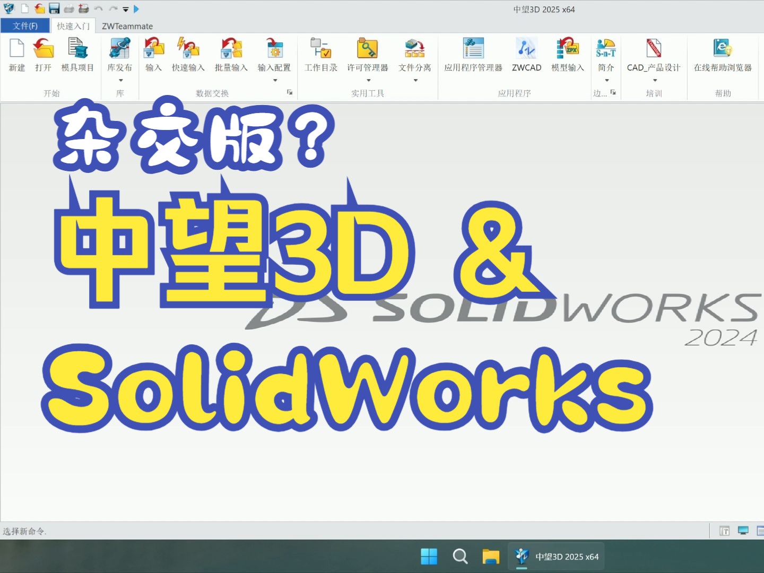
Task: Switch to the ZWTeammate tab
Action: [x=127, y=26]
